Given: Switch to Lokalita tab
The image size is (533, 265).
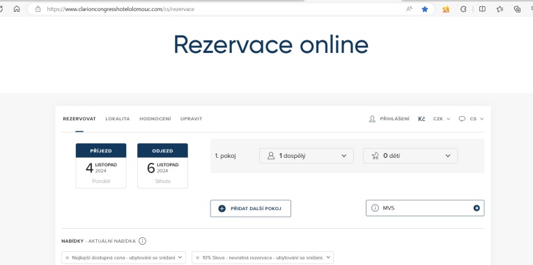Looking at the screenshot, I should [x=118, y=119].
